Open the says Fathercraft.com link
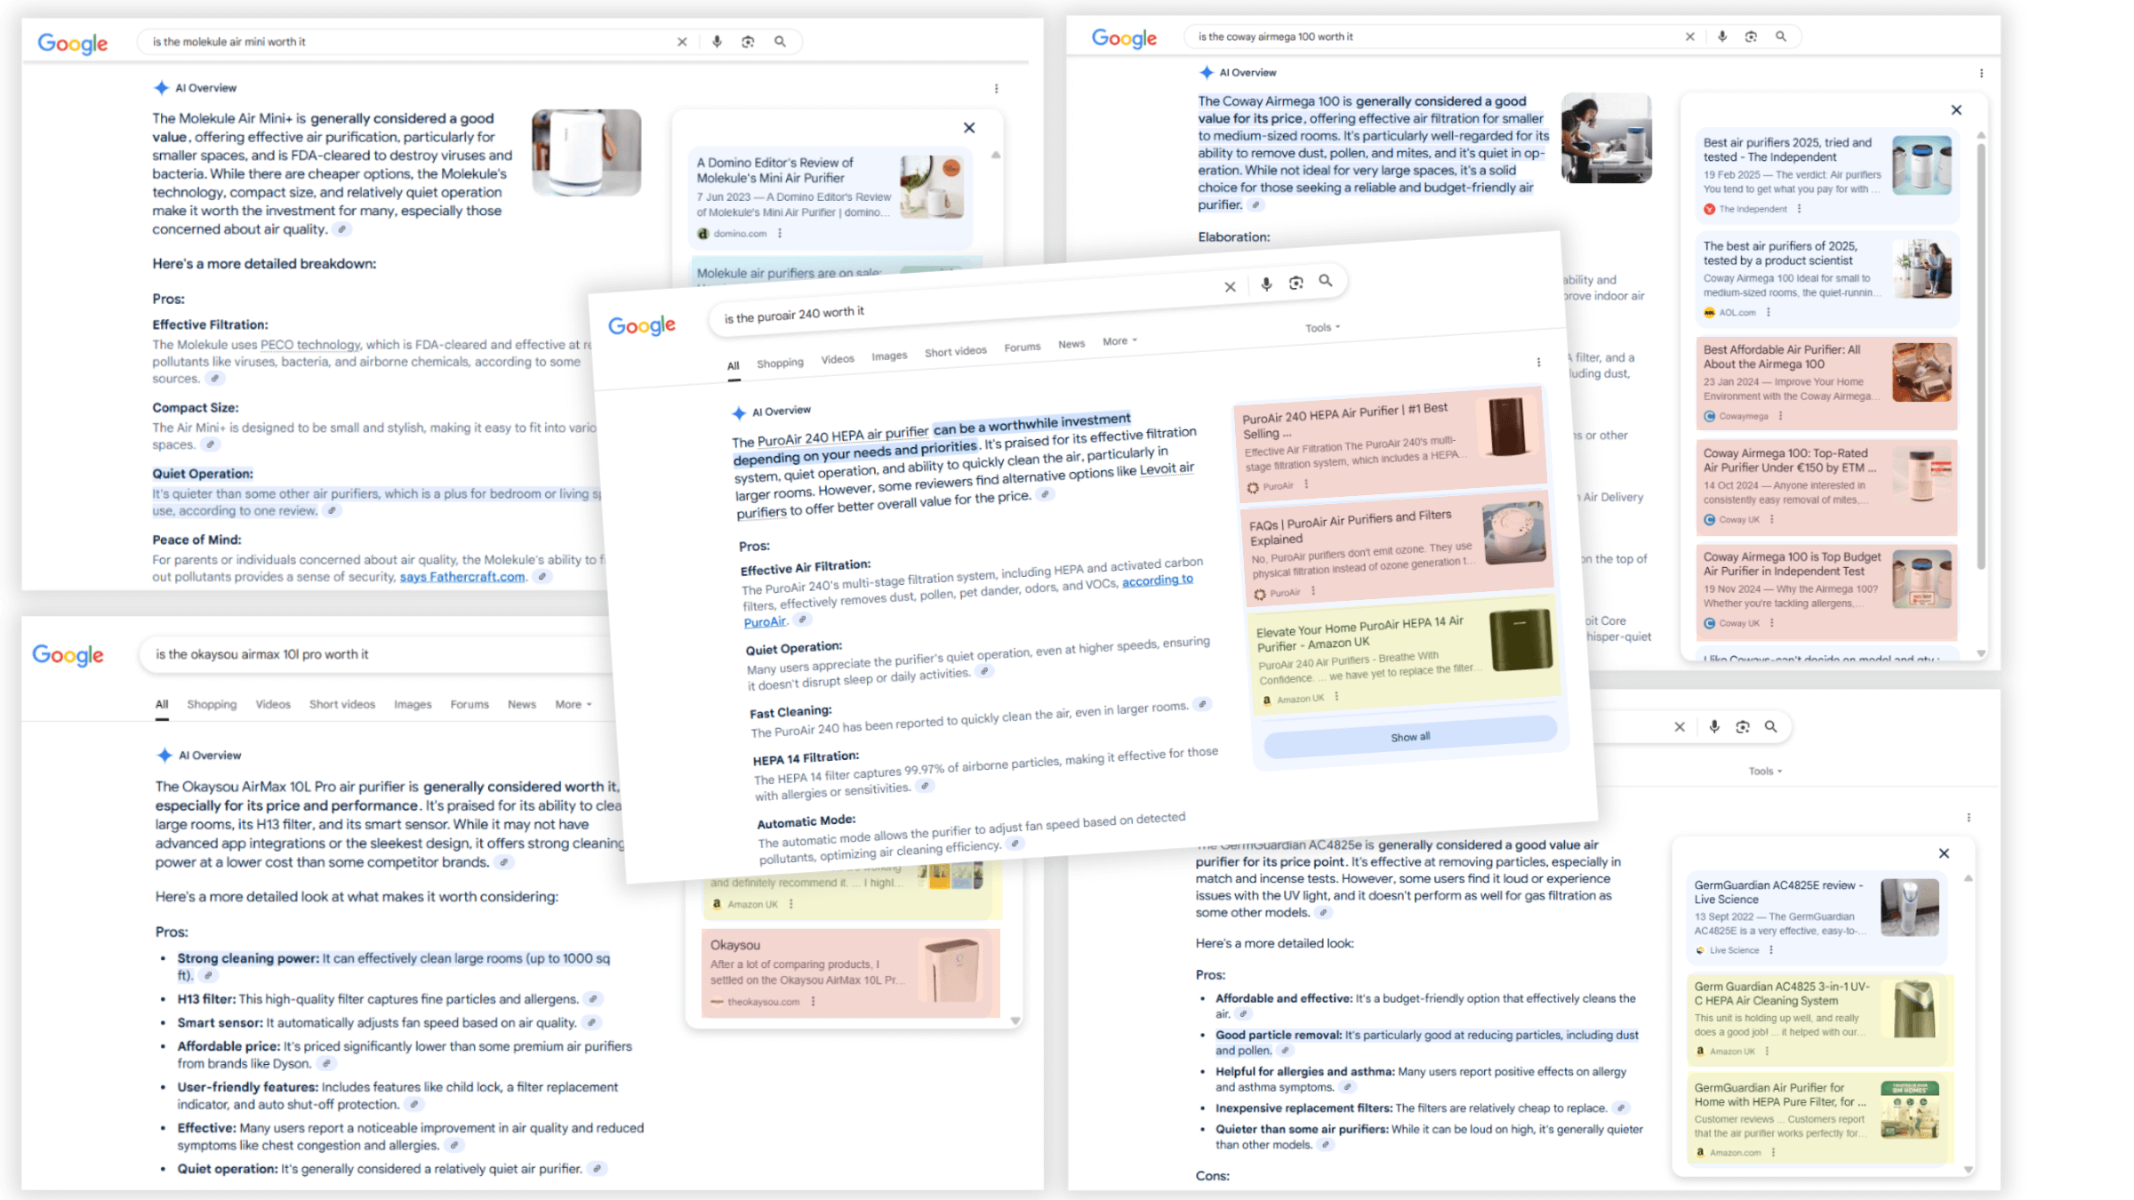The width and height of the screenshot is (2134, 1200). tap(464, 576)
